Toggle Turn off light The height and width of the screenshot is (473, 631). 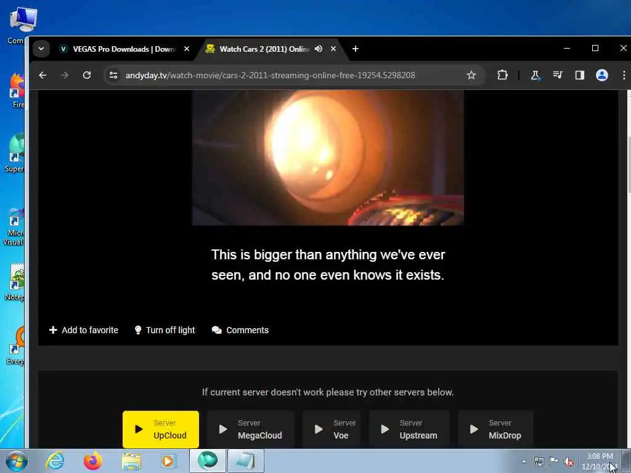(165, 330)
